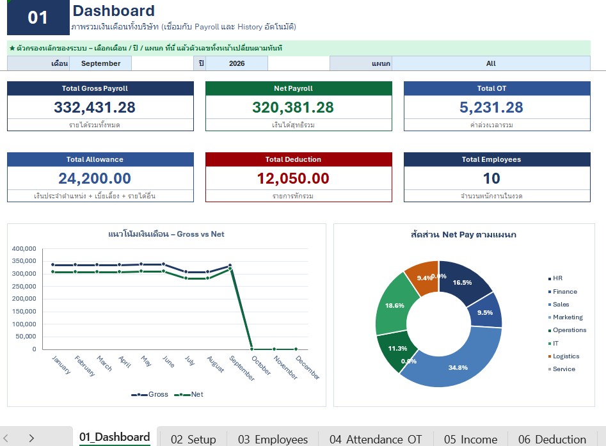Select the 11.3% donut slice
This screenshot has height=446, width=606.
(397, 349)
